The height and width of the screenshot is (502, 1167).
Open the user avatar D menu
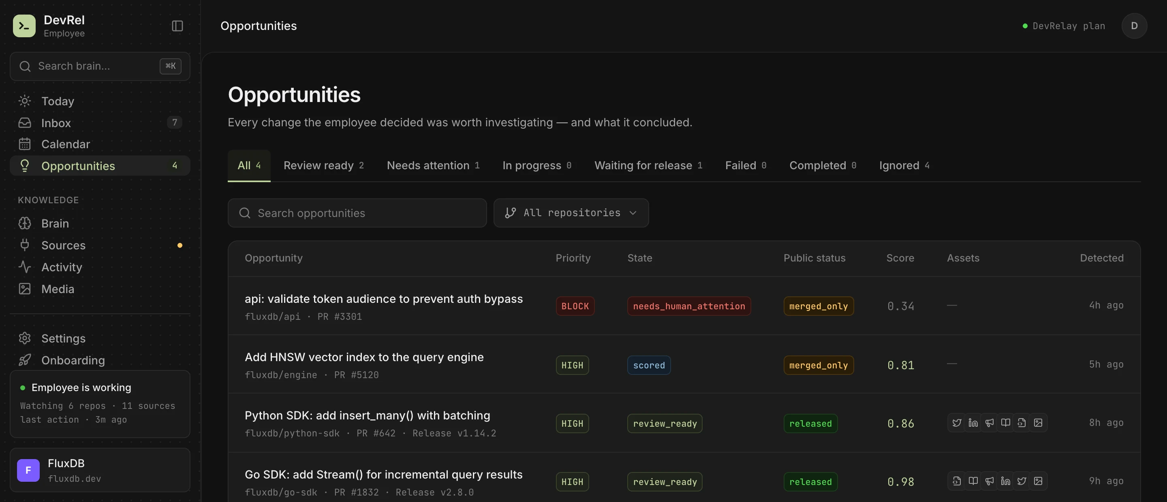click(x=1134, y=26)
